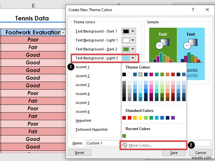The image size is (215, 161).
Task: Click the Accent 5 label
Action: coord(82,103)
